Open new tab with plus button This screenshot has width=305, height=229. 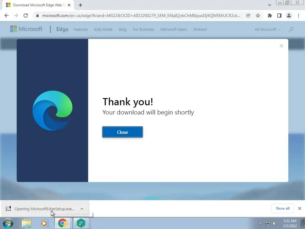(80, 5)
